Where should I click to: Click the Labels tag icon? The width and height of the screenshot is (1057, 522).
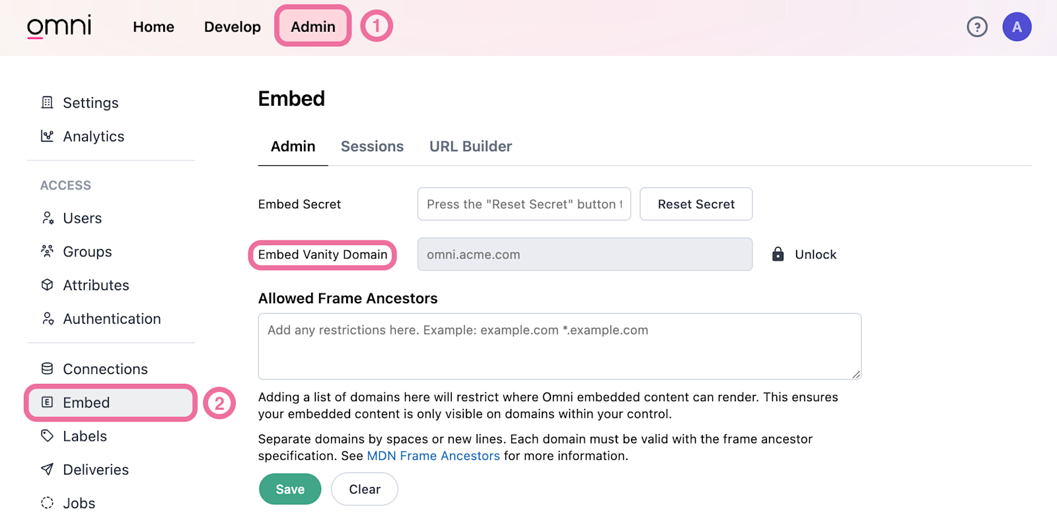pyautogui.click(x=46, y=436)
